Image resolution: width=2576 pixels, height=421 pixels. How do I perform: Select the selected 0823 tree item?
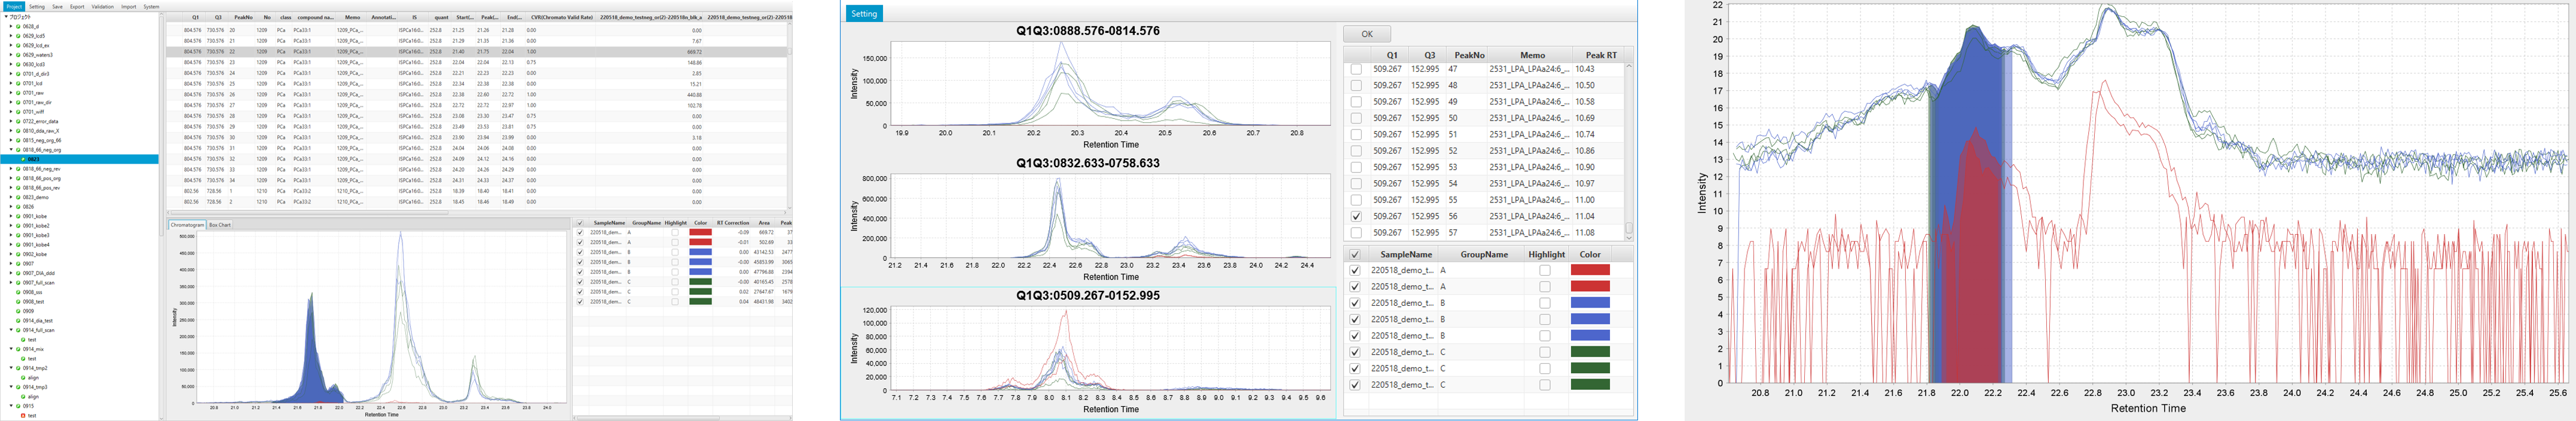[x=34, y=159]
